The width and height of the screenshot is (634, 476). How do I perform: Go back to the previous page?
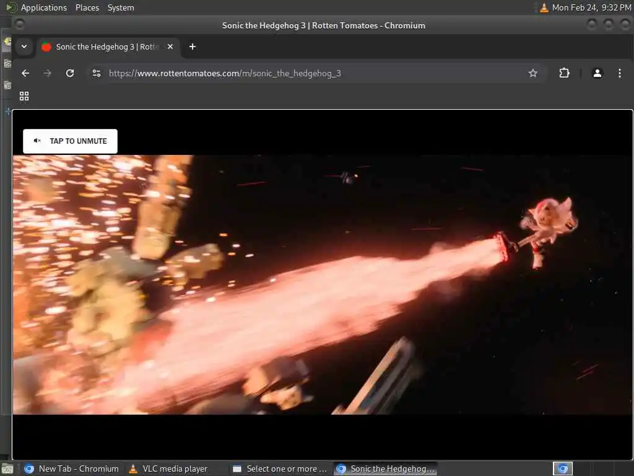(25, 73)
